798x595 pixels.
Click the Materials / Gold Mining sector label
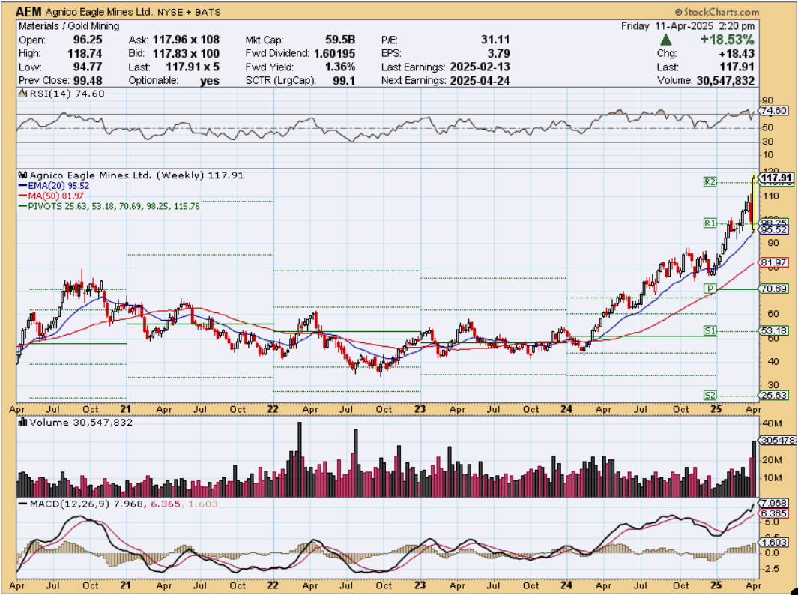point(69,26)
